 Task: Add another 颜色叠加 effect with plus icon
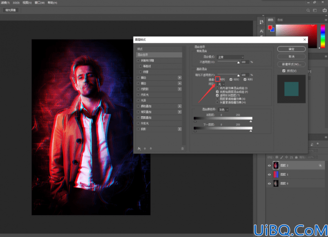pos(180,106)
